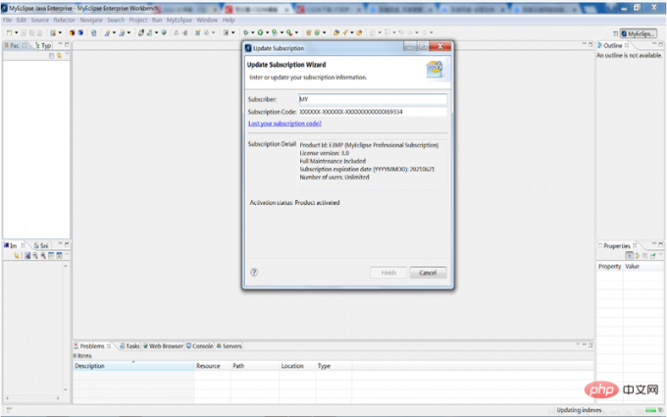Click Collapse All in Package Explorer toolbar
Image resolution: width=667 pixels, height=417 pixels.
[51, 56]
